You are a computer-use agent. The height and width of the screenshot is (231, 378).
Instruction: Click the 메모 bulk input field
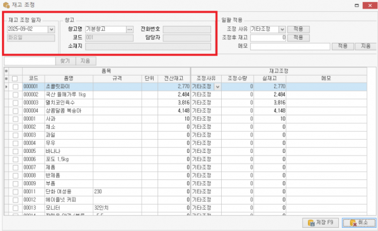pyautogui.click(x=290, y=46)
